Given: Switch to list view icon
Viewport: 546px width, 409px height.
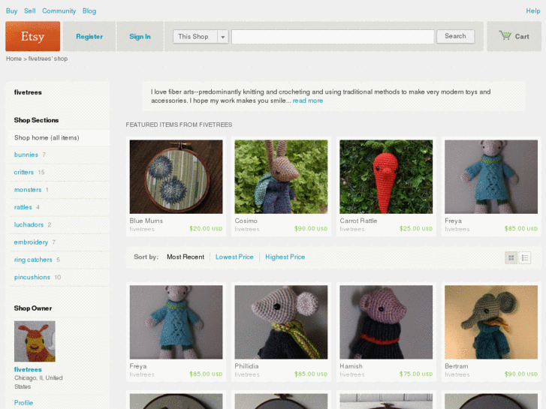Looking at the screenshot, I should coord(525,258).
